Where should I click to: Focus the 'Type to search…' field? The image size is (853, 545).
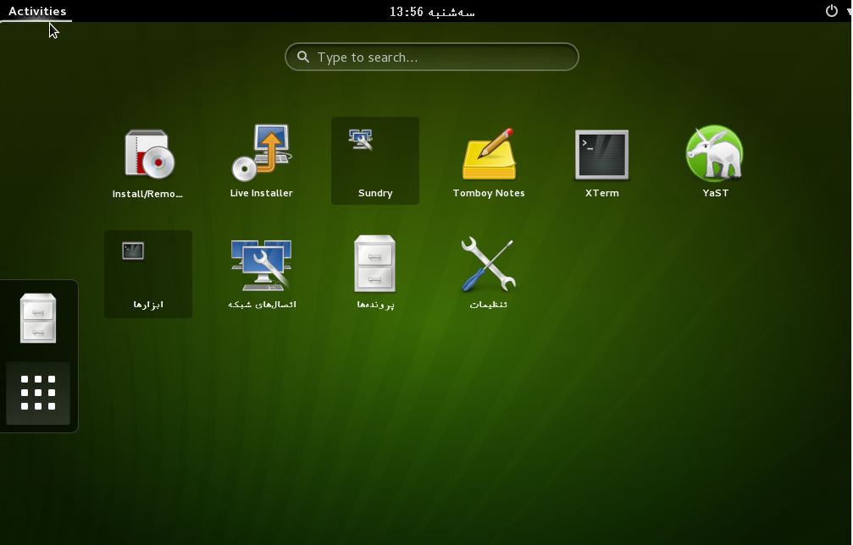[x=440, y=58]
